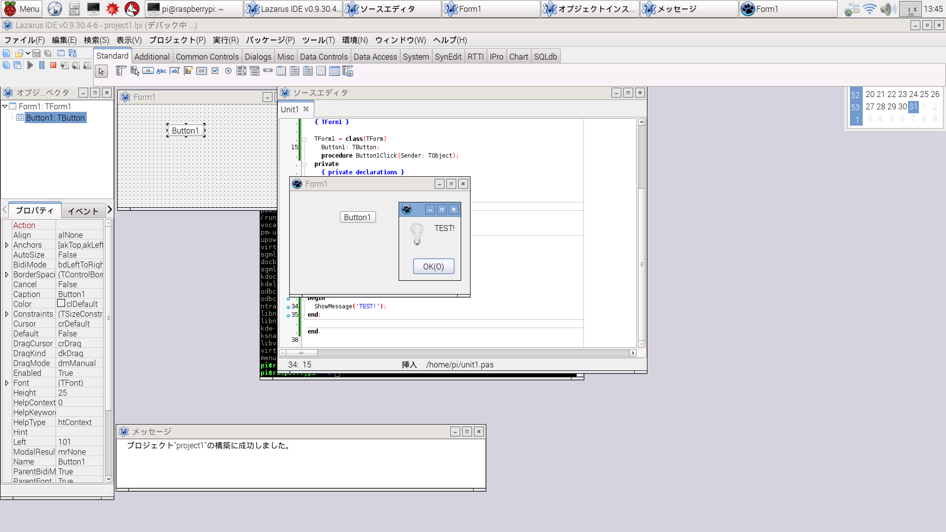This screenshot has width=946, height=532.
Task: Pick the TToggleBox 'on' component icon
Action: pos(202,71)
